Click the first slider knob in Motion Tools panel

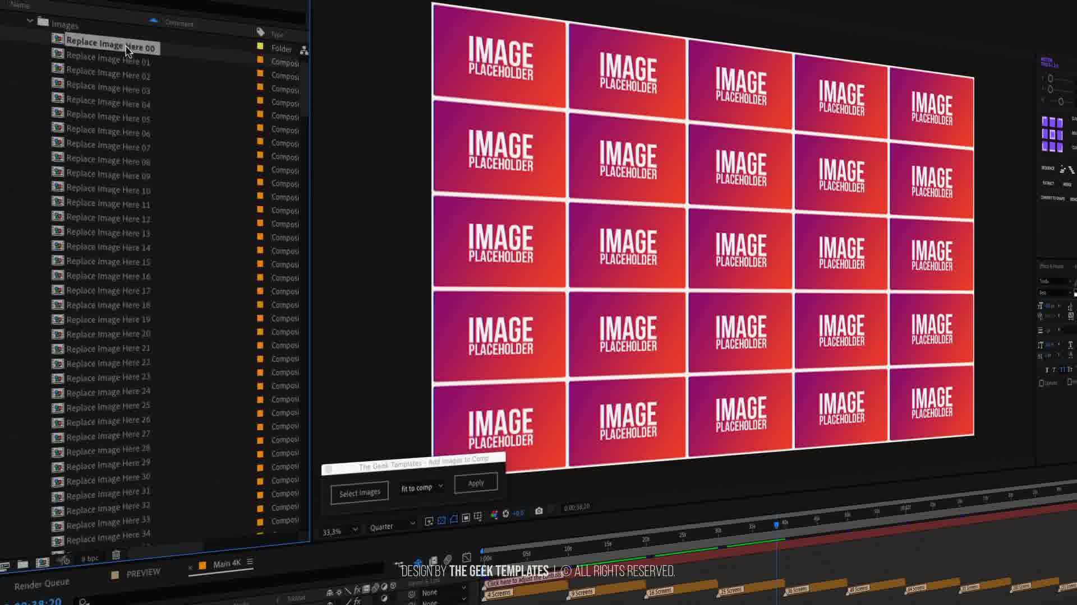coord(1050,78)
